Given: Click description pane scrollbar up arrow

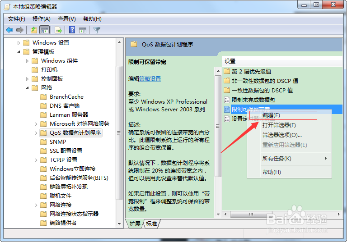Looking at the screenshot, I should click(218, 71).
